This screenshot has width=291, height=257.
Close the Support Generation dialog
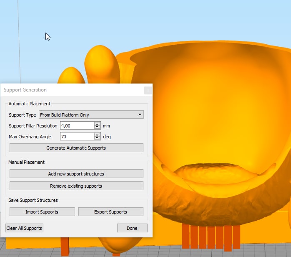[x=148, y=91]
